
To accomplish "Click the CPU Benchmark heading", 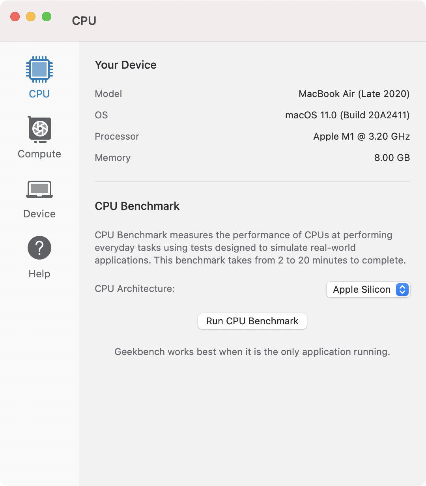I will (137, 206).
